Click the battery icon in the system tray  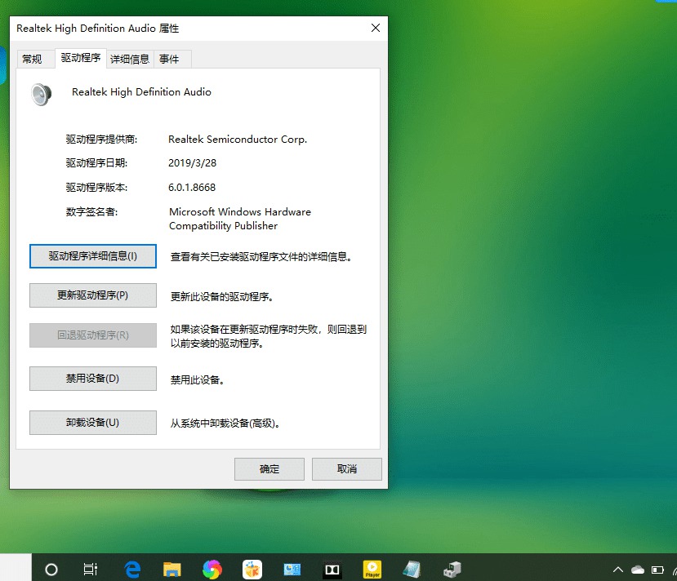click(657, 570)
